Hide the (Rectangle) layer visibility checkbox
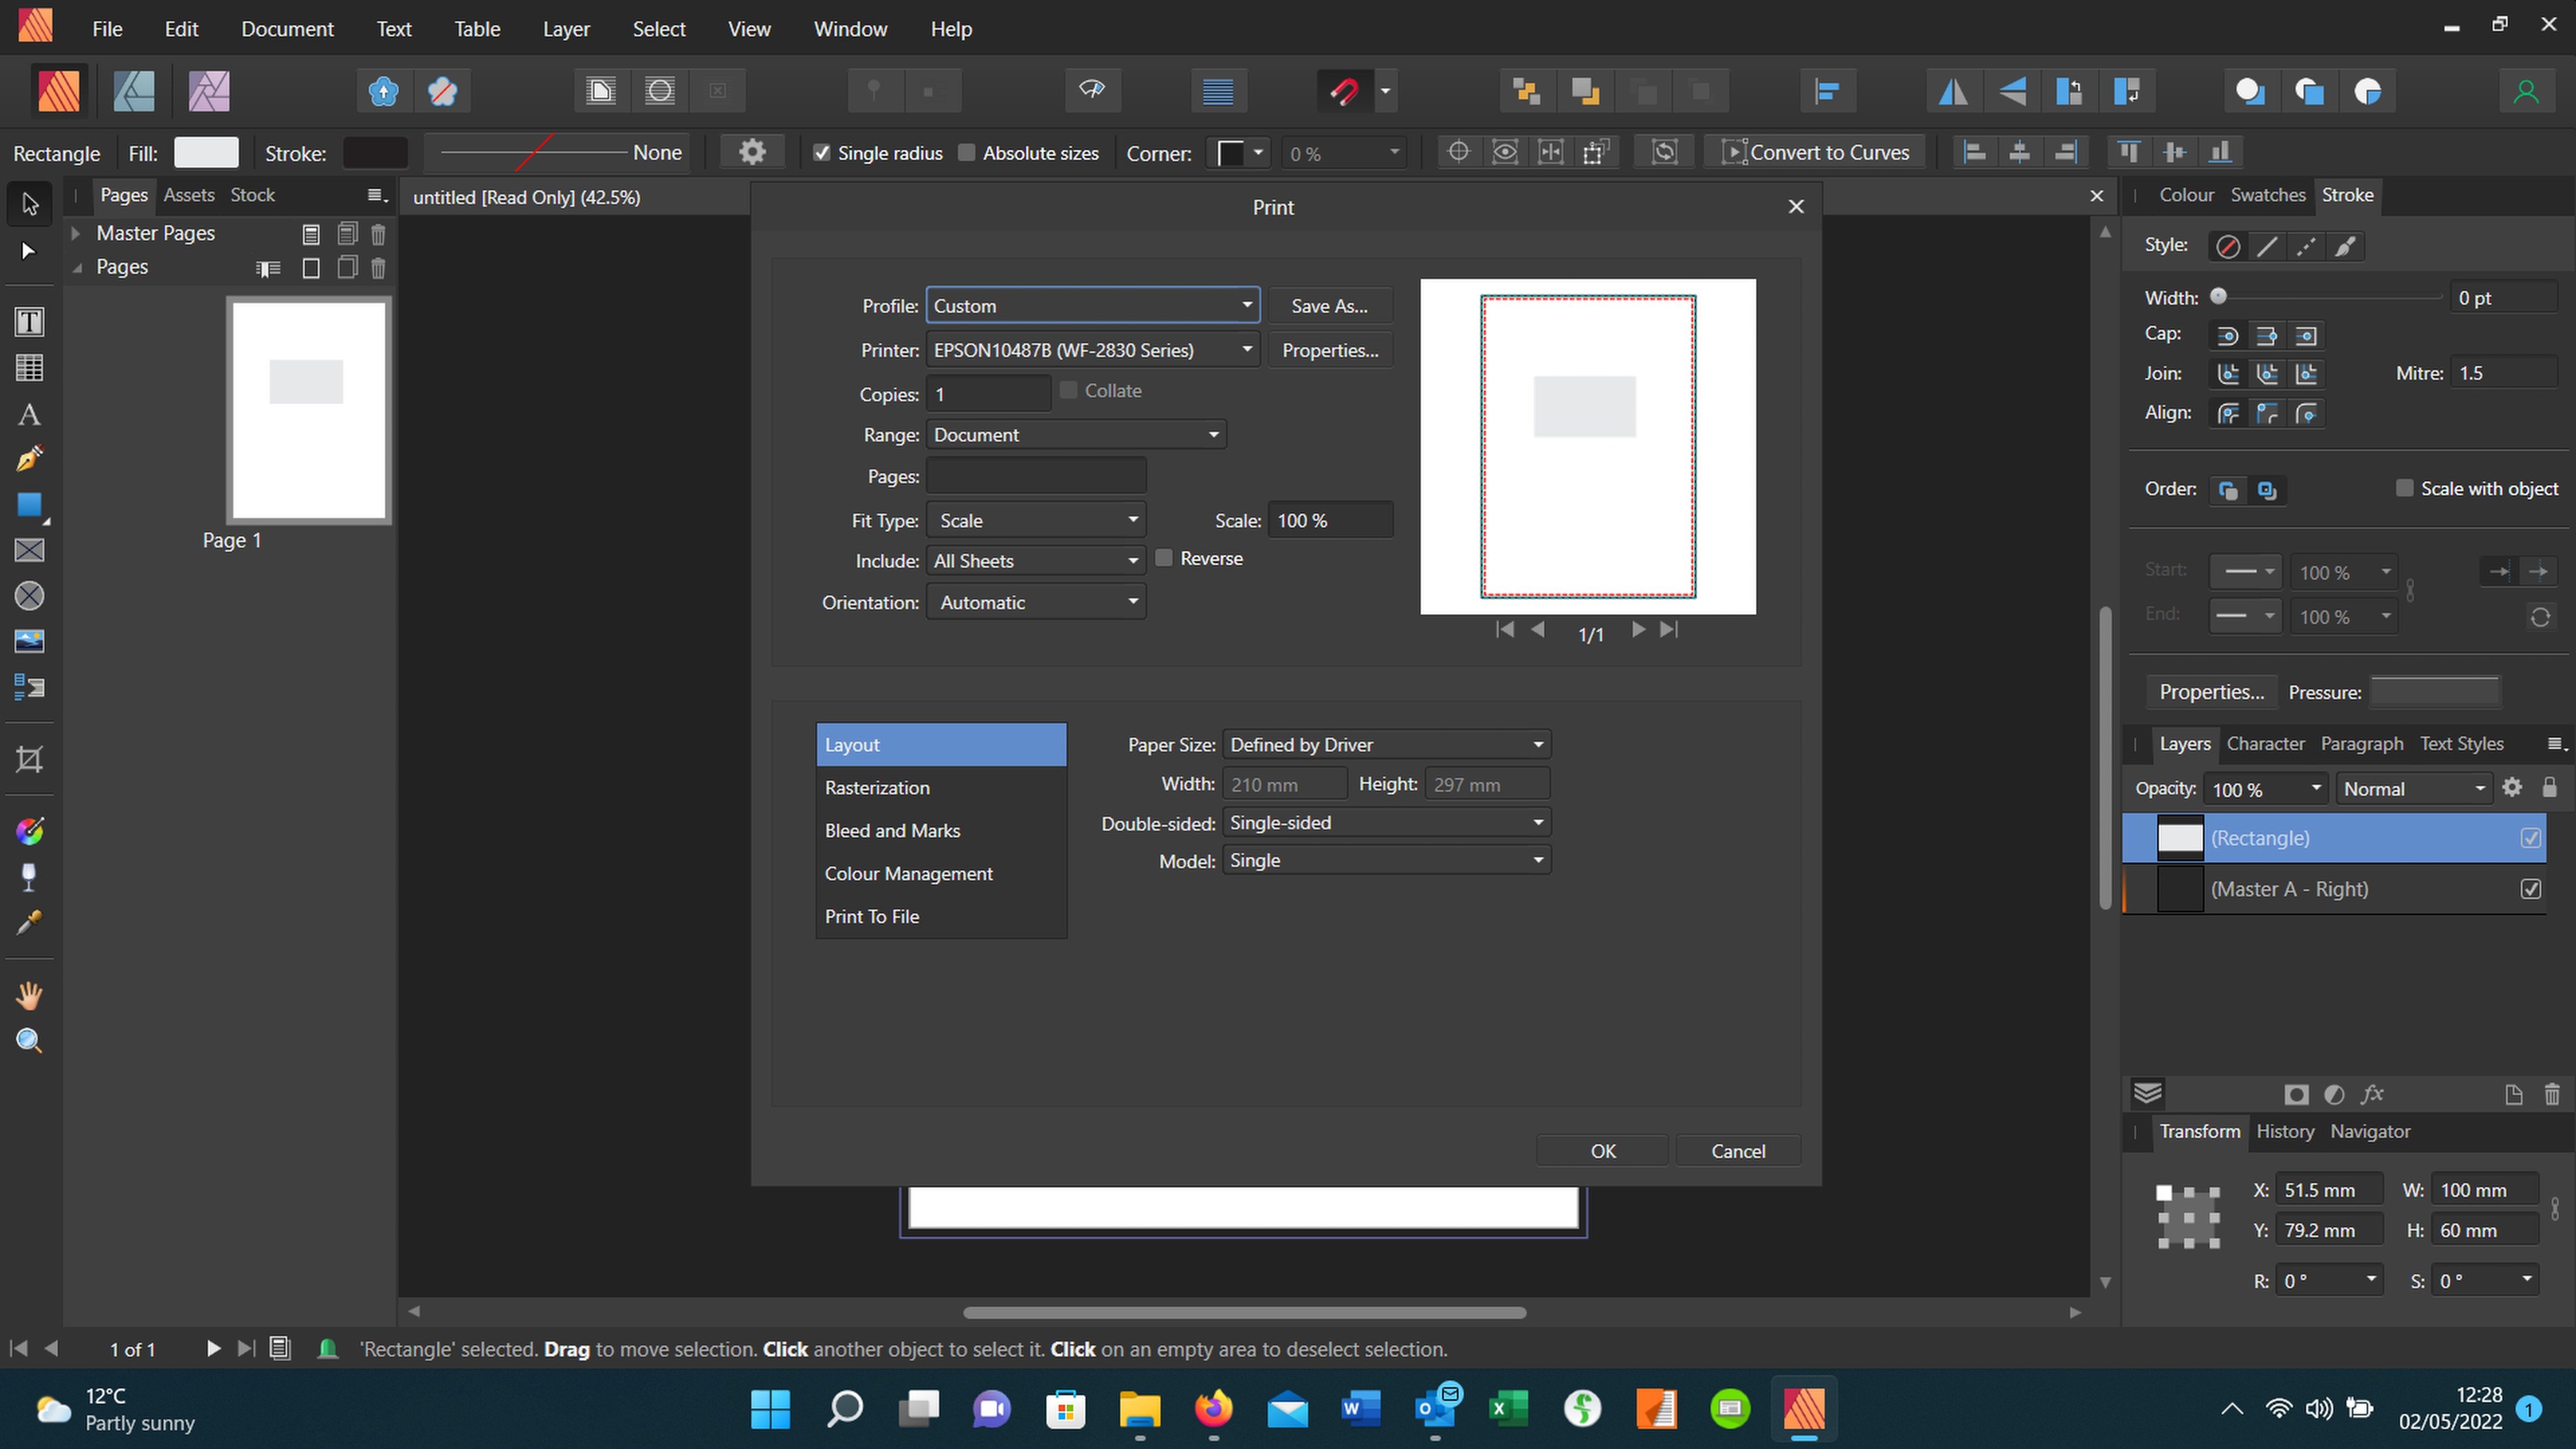 tap(2530, 838)
